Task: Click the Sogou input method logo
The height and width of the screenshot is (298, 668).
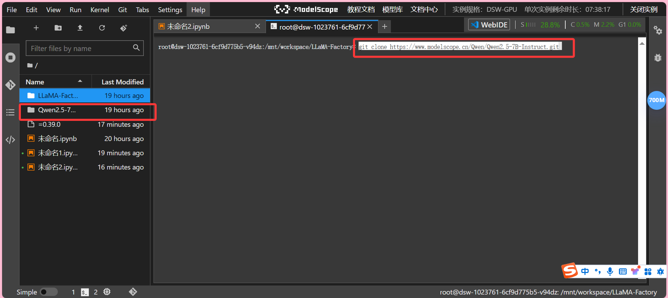Action: coord(570,271)
